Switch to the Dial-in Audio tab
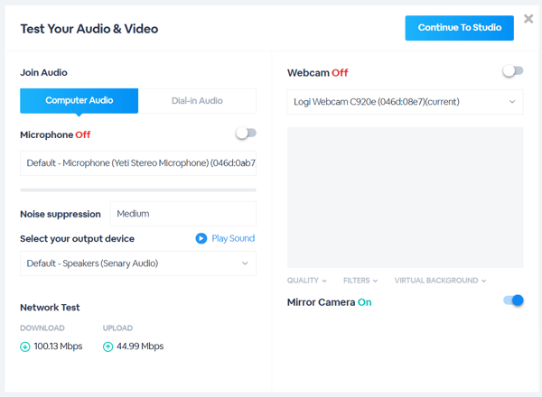This screenshot has height=397, width=542. click(197, 101)
